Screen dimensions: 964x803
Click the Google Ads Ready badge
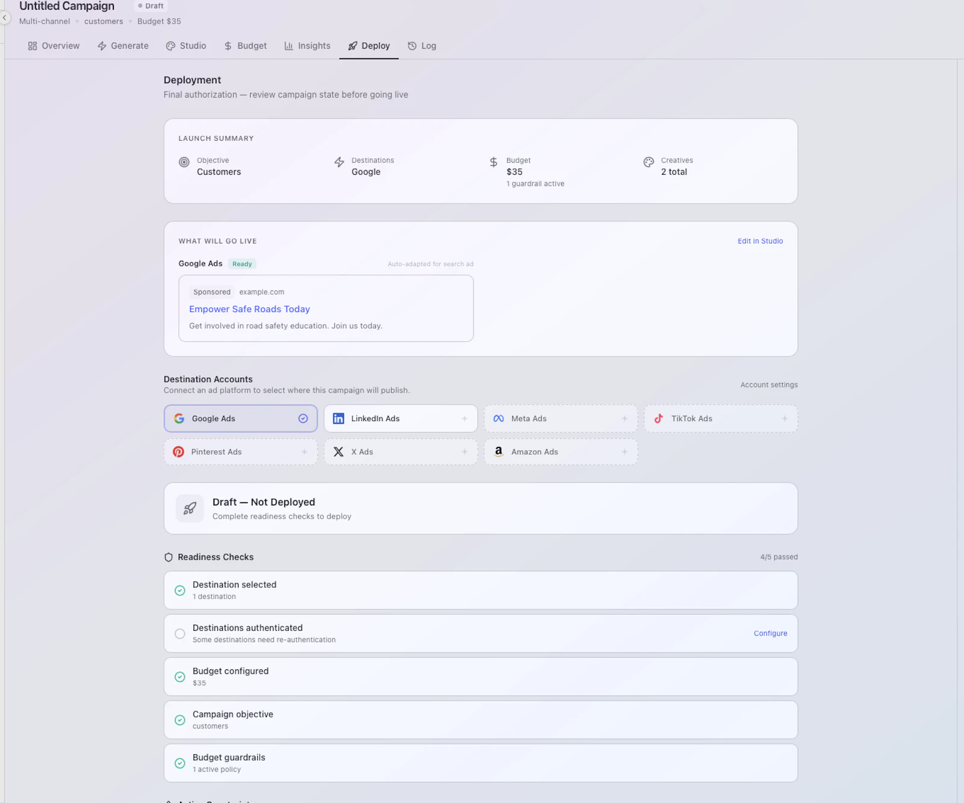click(242, 264)
